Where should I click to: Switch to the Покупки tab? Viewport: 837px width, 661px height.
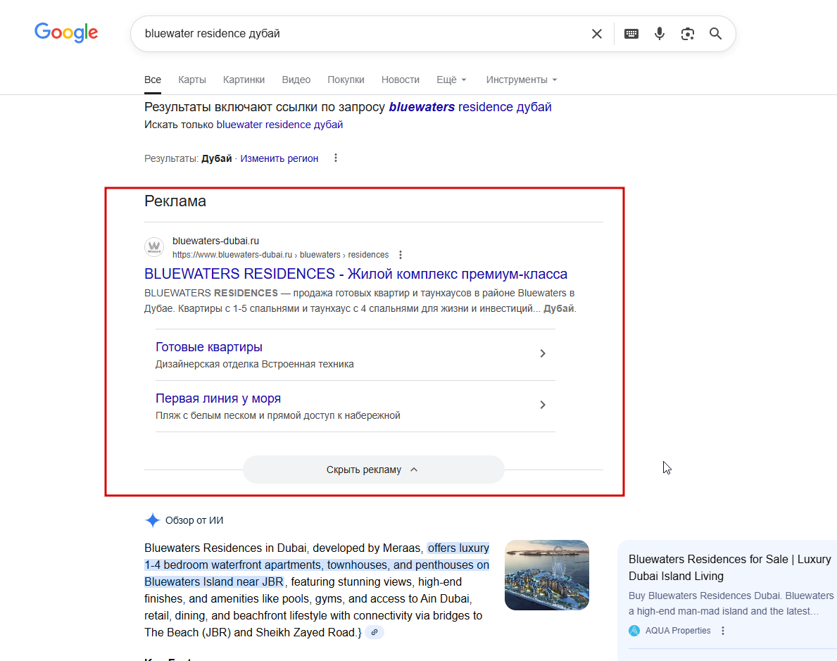click(x=346, y=80)
